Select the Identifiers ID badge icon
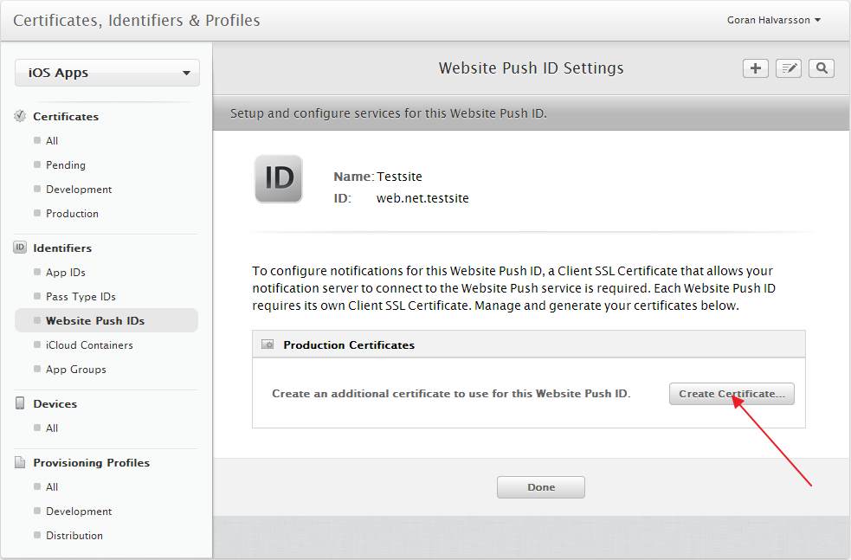 19,247
